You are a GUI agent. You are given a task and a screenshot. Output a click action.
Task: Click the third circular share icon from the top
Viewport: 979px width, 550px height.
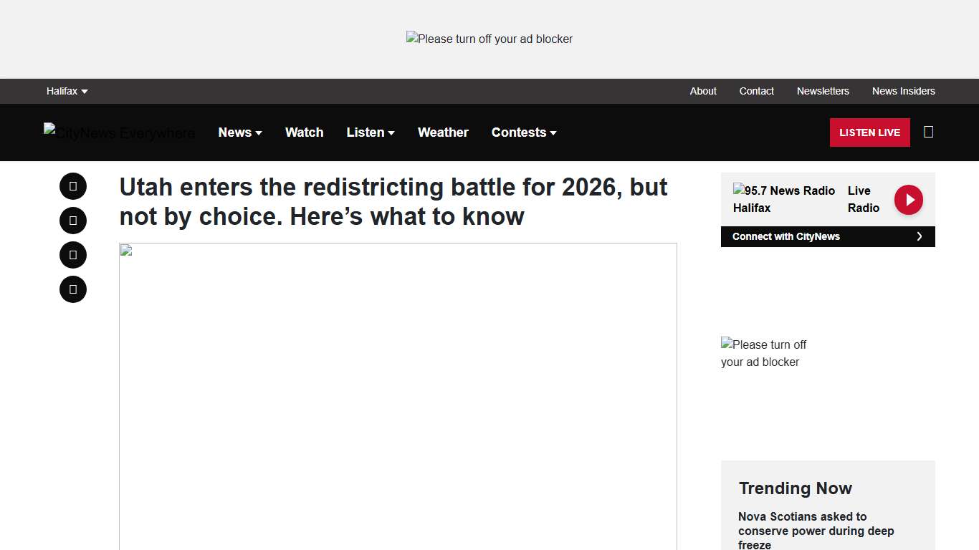pos(73,255)
